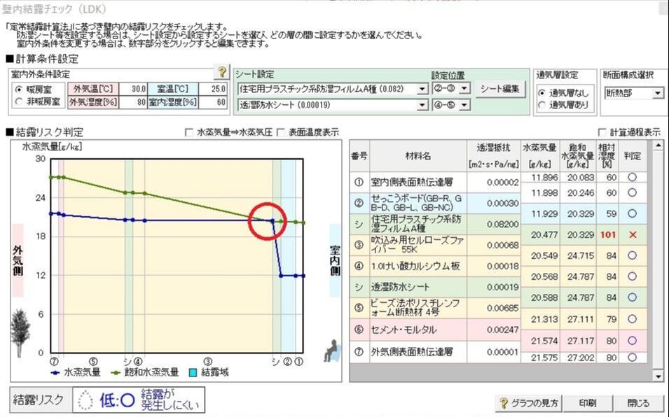Click the 水蒸気量 legend entry

click(x=76, y=372)
